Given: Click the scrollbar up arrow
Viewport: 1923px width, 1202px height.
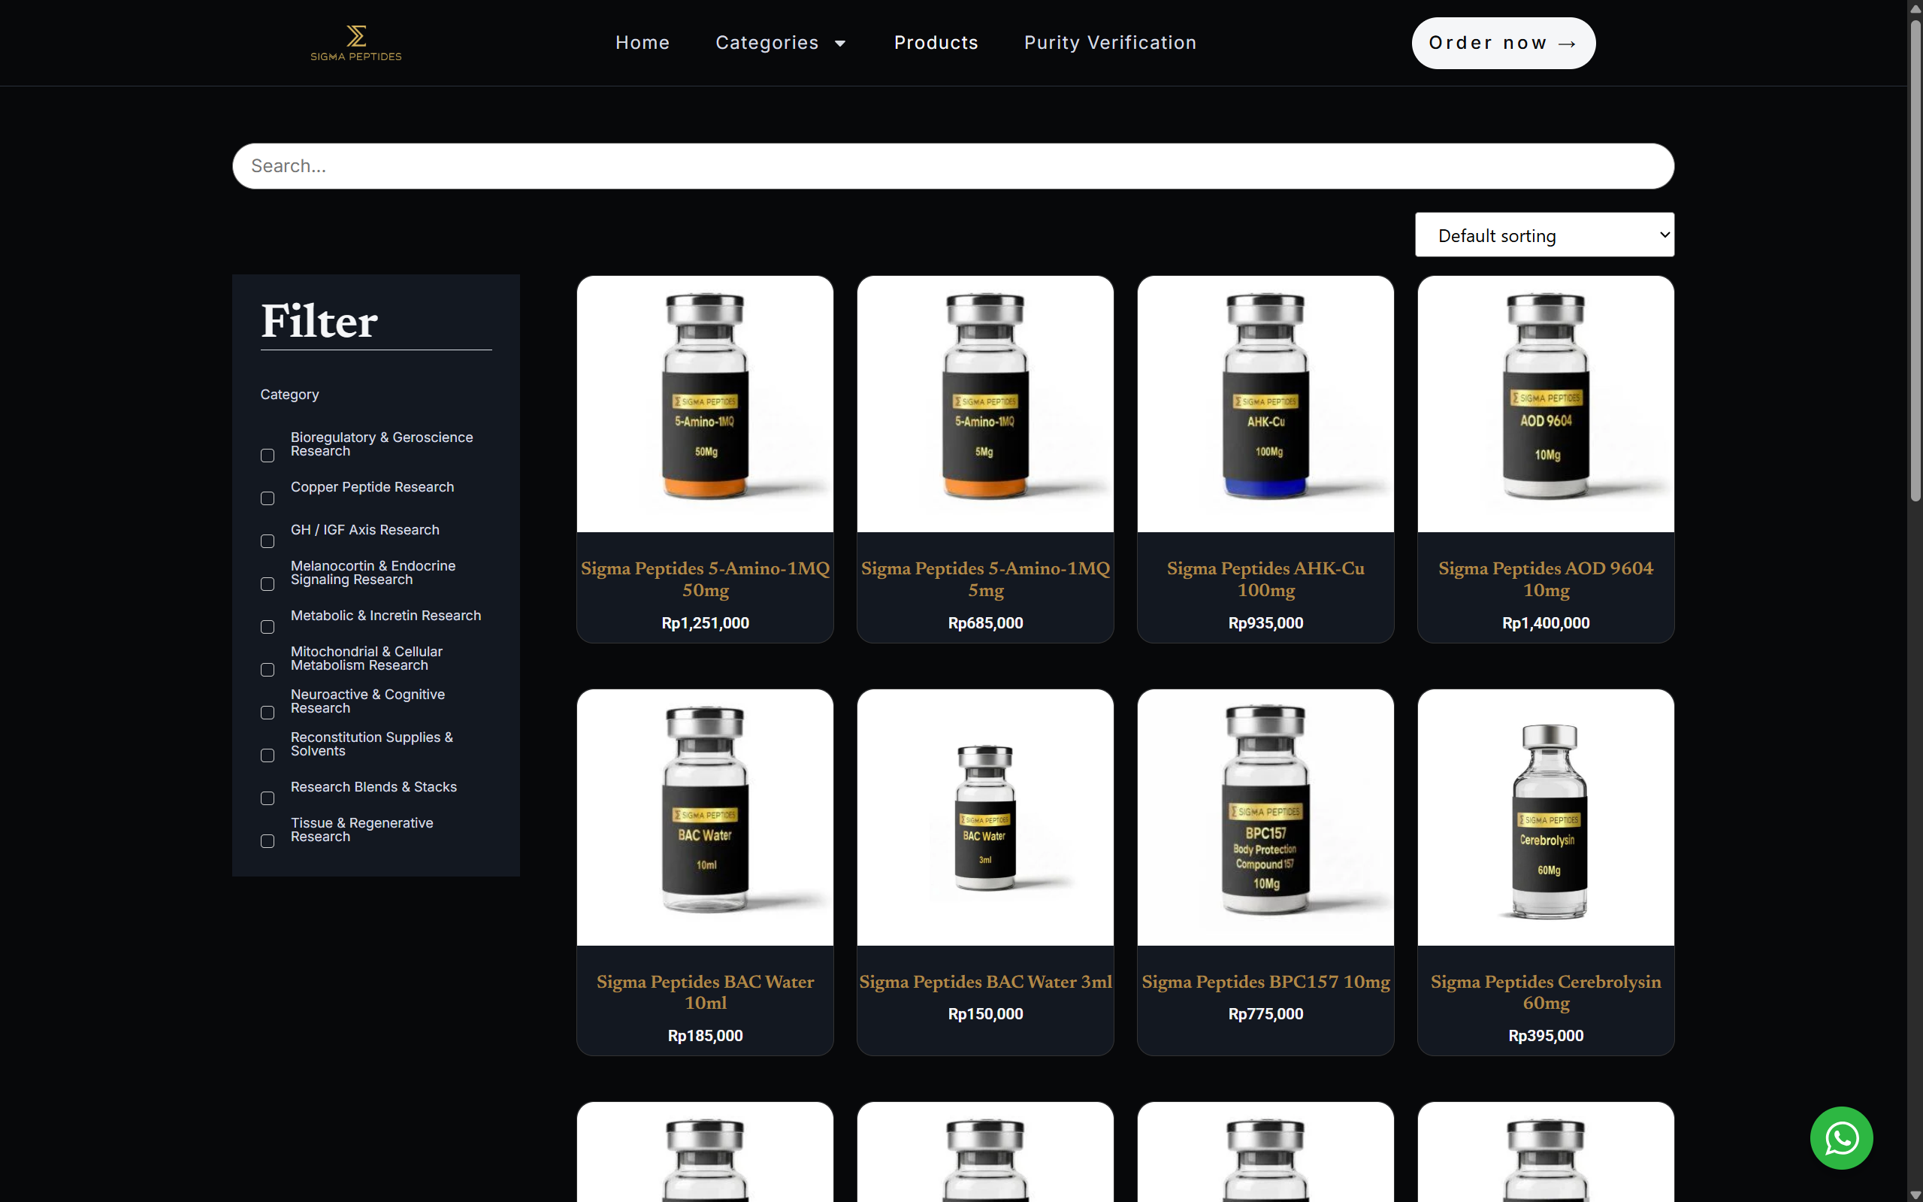Looking at the screenshot, I should 1915,8.
